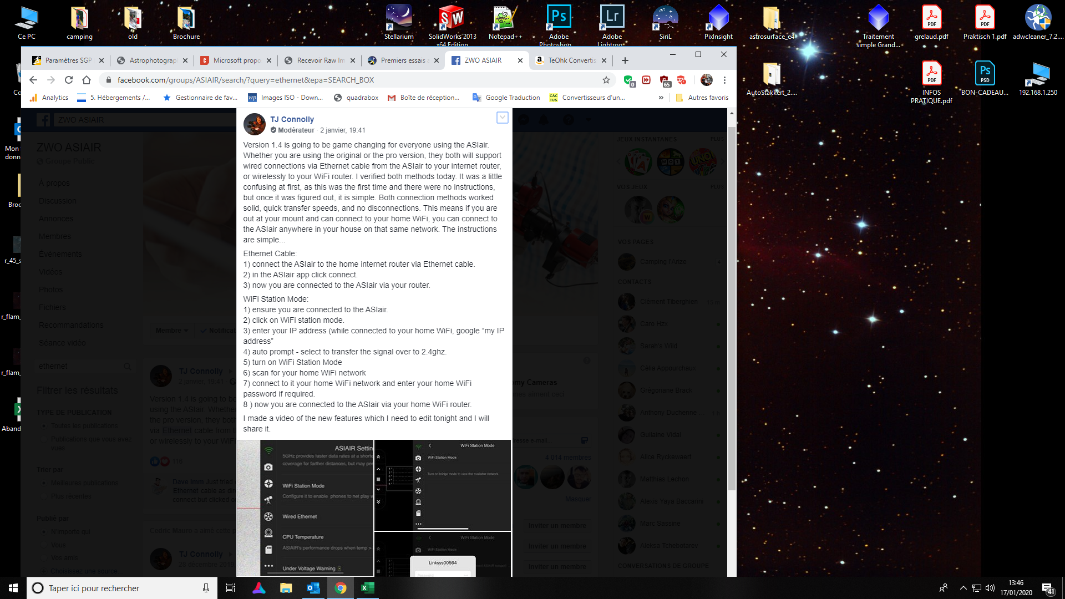Open Google Traduction bookmark
The image size is (1065, 599).
pyautogui.click(x=506, y=98)
